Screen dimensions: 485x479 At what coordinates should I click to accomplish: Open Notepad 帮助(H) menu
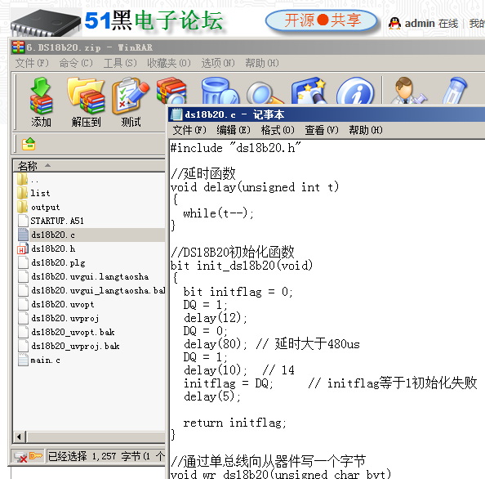point(366,130)
